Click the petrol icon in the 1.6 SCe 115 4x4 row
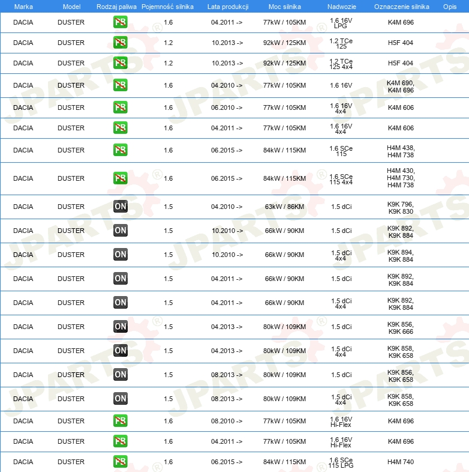This screenshot has height=472, width=469. (121, 178)
